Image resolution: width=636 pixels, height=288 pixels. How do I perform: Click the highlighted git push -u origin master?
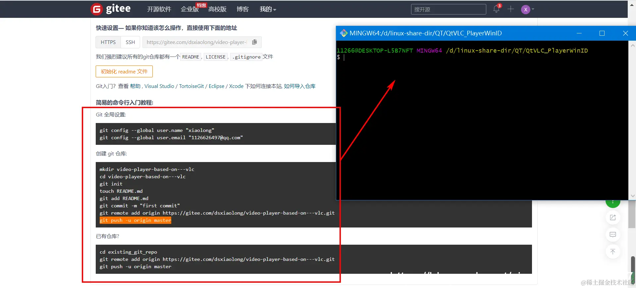(135, 220)
